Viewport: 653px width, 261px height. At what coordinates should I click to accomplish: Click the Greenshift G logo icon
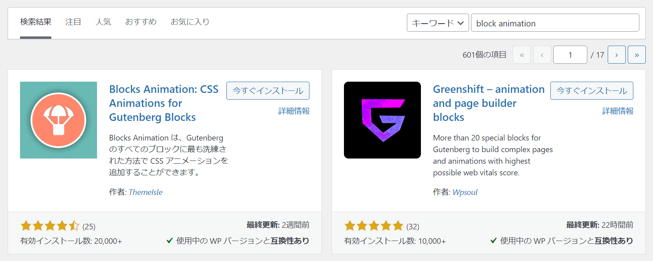[382, 120]
